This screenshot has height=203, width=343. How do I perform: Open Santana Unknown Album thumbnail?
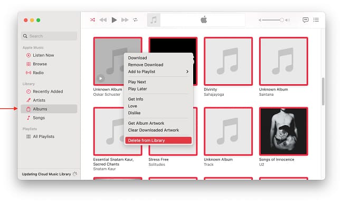coord(283,62)
